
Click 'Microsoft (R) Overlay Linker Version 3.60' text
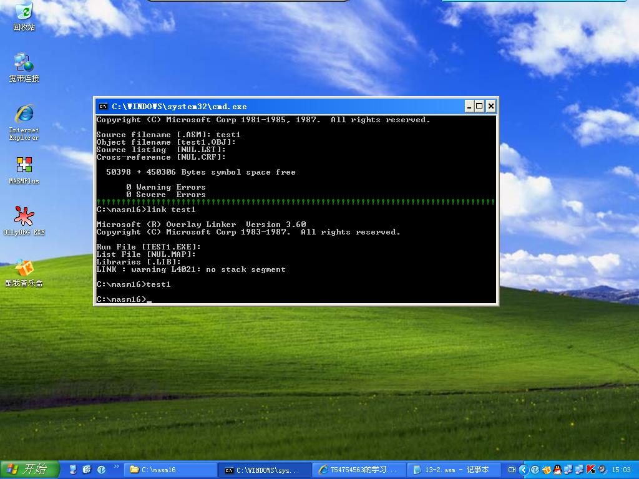(201, 225)
